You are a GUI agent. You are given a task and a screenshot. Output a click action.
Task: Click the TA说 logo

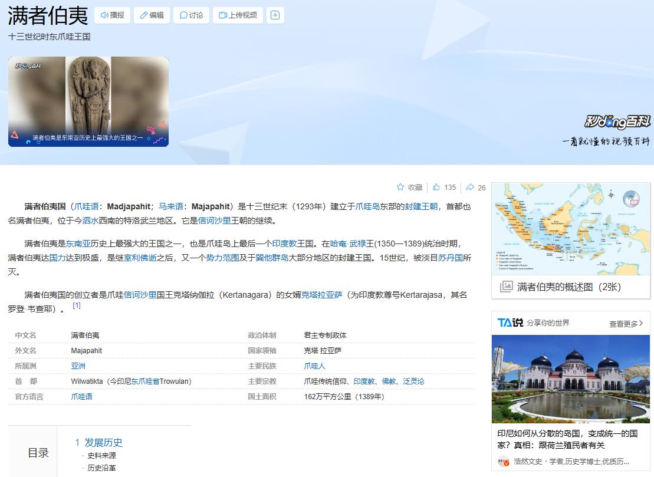point(510,323)
